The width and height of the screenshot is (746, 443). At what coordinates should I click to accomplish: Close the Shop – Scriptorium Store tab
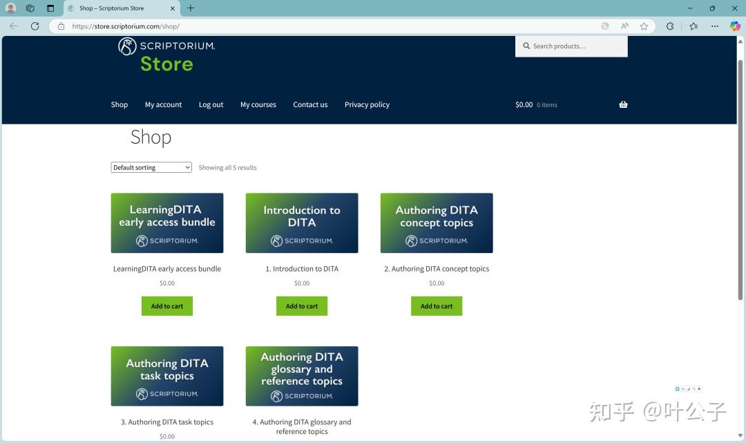[172, 8]
